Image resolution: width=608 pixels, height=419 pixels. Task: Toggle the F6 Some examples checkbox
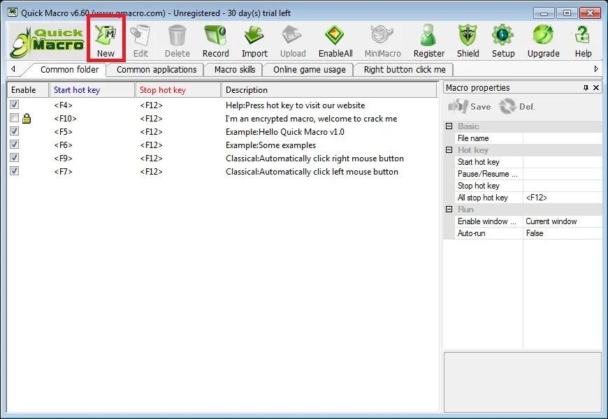(15, 144)
